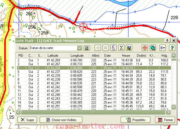Collapse the track list window with up-down arrow button
The height and width of the screenshot is (129, 180).
pos(167,41)
